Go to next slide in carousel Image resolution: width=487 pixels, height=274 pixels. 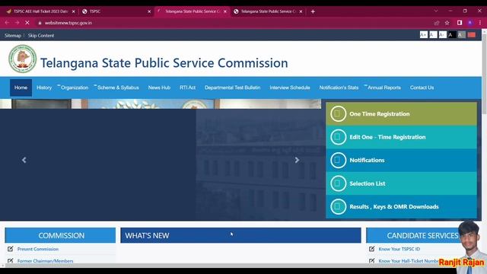coord(297,160)
